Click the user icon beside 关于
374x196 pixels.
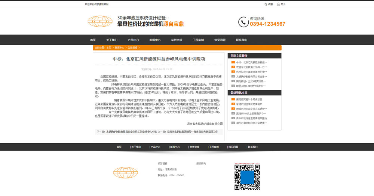click(x=278, y=4)
